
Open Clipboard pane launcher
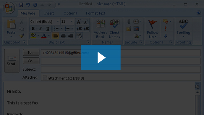pyautogui.click(x=24, y=42)
